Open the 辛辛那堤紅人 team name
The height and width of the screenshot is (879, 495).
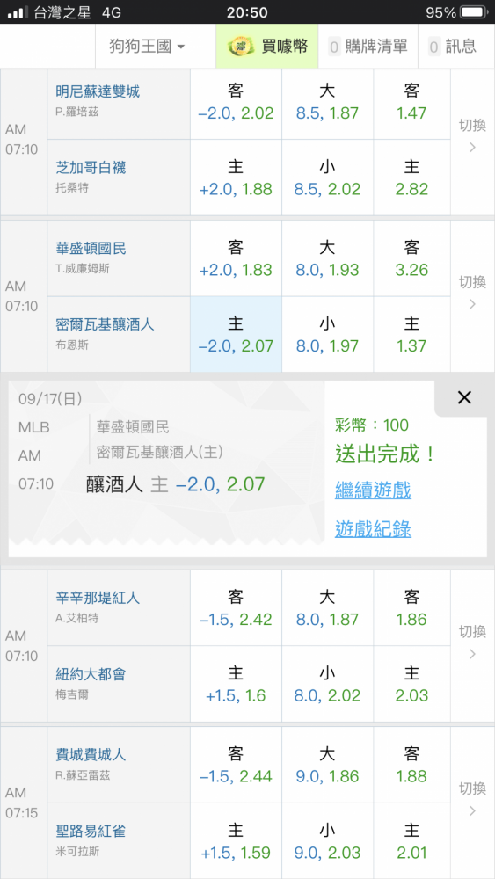click(x=98, y=598)
